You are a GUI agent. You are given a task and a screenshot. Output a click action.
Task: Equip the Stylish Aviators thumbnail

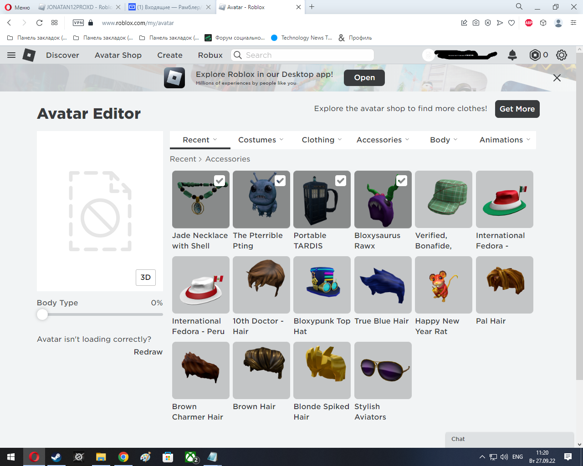(x=383, y=370)
